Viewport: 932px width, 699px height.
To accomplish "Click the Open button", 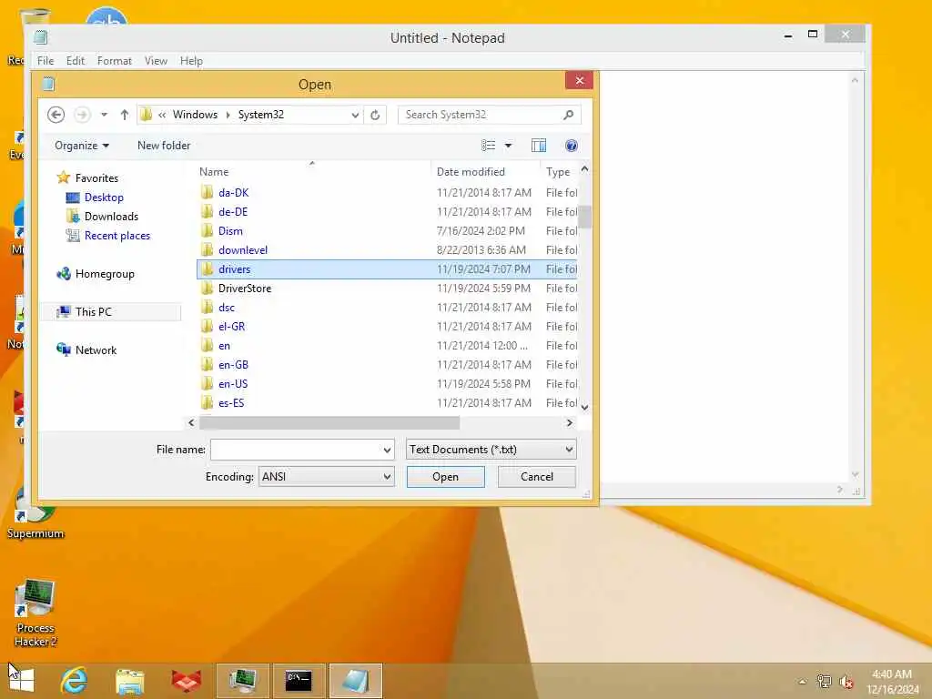I will (445, 477).
